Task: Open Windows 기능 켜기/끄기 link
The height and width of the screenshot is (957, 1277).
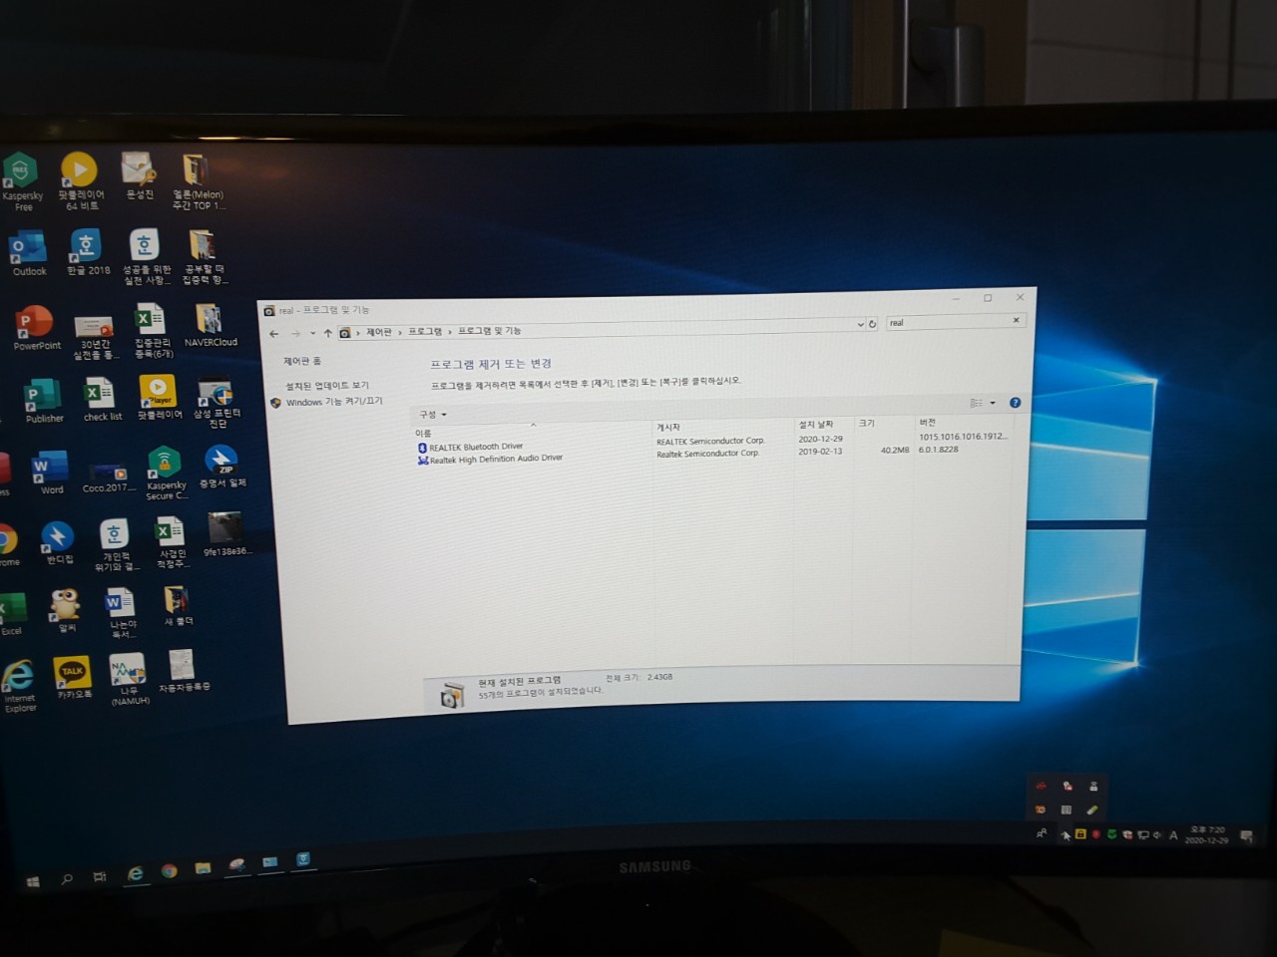Action: (334, 402)
